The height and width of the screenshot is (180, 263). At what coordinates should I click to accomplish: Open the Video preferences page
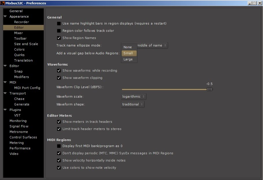pyautogui.click(x=14, y=154)
